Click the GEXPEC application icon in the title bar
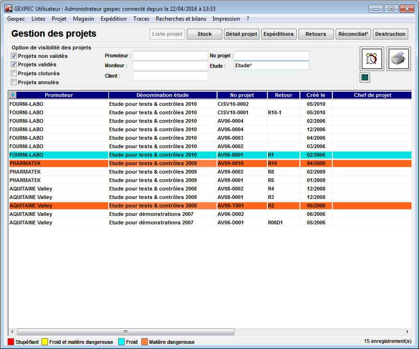This screenshot has width=419, height=349. click(8, 8)
